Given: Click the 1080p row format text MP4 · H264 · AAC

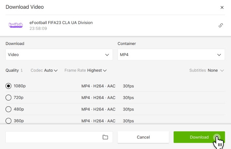Looking at the screenshot, I should click(x=99, y=86).
